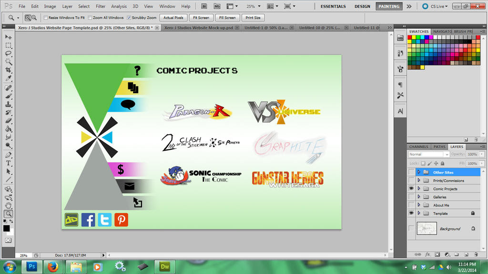Image resolution: width=488 pixels, height=274 pixels.
Task: Open the Character panel icon
Action: [x=400, y=111]
